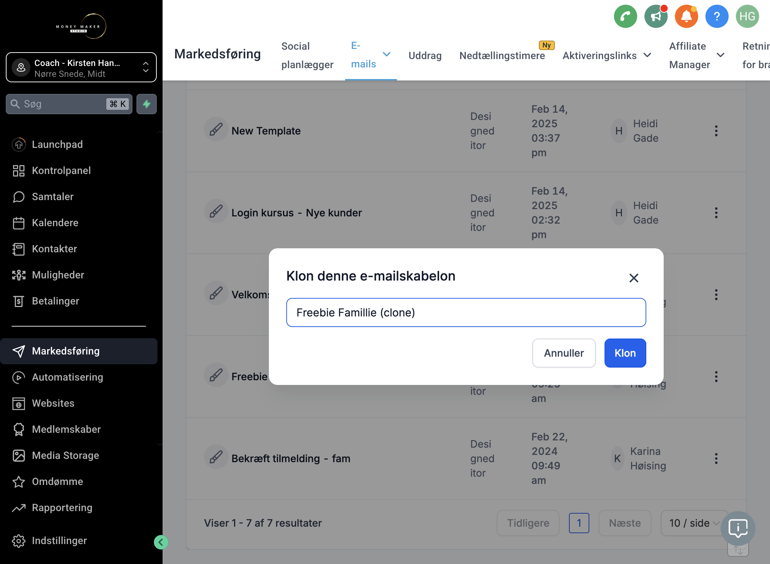The image size is (770, 564).
Task: Switch to the Uddrag tab
Action: (425, 55)
